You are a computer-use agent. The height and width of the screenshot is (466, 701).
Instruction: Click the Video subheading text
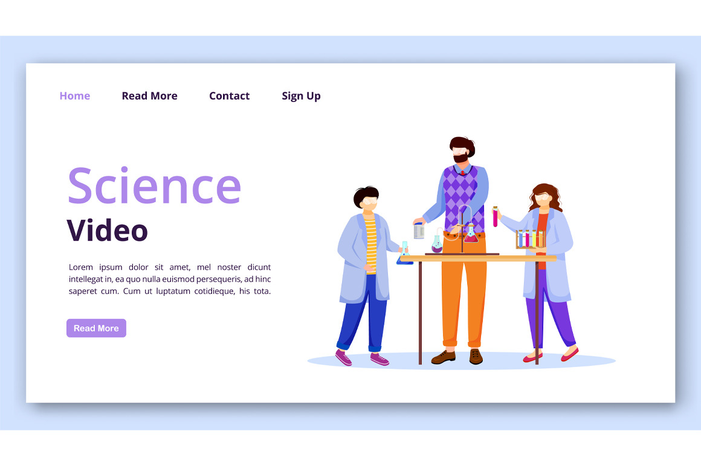[107, 231]
